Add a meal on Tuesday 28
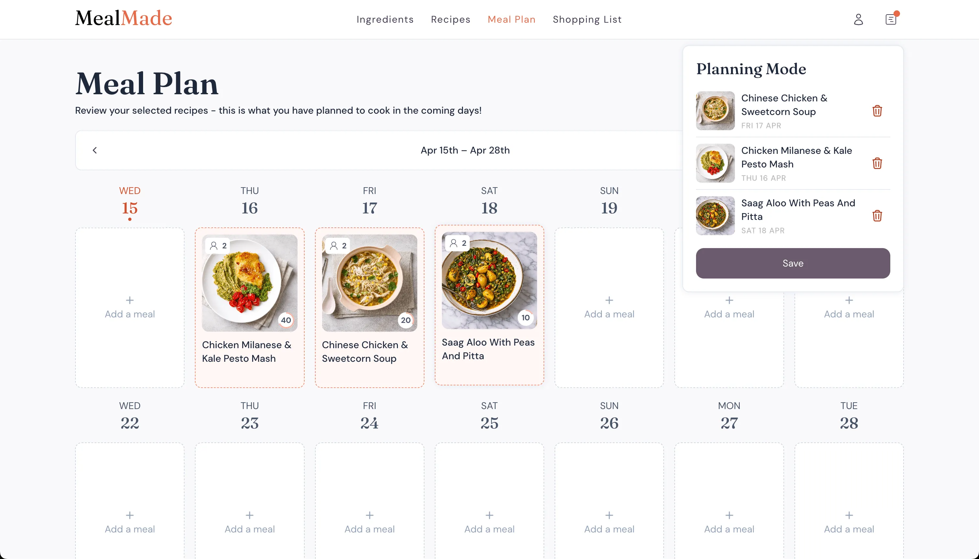Screen dimensions: 979x559 849,521
